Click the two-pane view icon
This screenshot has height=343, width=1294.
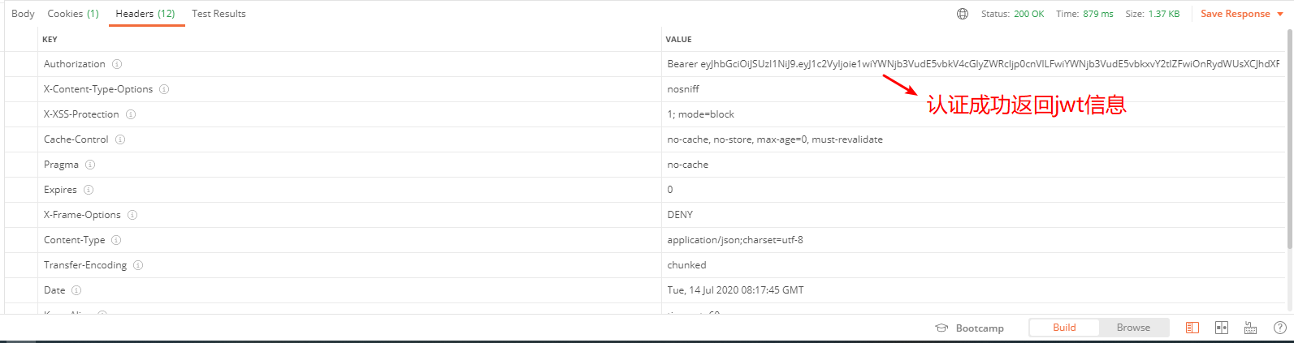pyautogui.click(x=1221, y=328)
